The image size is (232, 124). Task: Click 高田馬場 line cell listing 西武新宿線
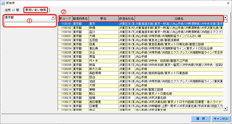click(x=179, y=73)
